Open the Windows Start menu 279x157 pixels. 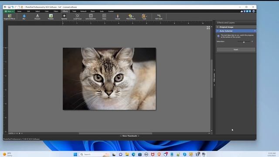(x=75, y=154)
